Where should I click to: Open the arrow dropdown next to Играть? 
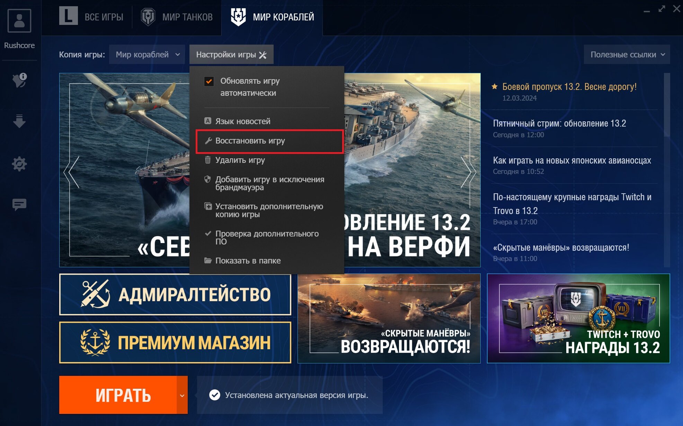[x=182, y=395]
